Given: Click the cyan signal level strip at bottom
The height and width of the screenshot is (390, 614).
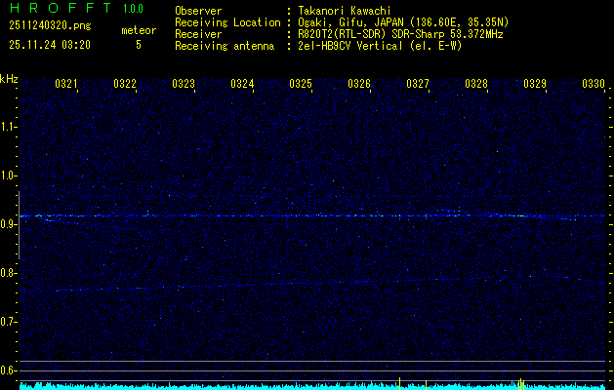Looking at the screenshot, I should pos(312,386).
